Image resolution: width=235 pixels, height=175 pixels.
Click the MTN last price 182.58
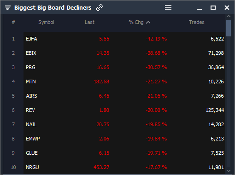[101, 82]
